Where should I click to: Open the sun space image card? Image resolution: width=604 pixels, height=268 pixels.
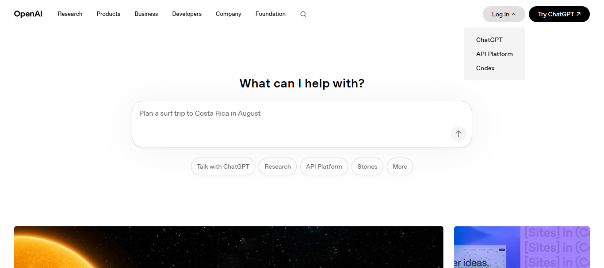(229, 247)
